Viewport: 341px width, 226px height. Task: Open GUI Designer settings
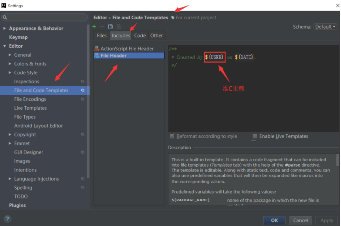click(29, 152)
